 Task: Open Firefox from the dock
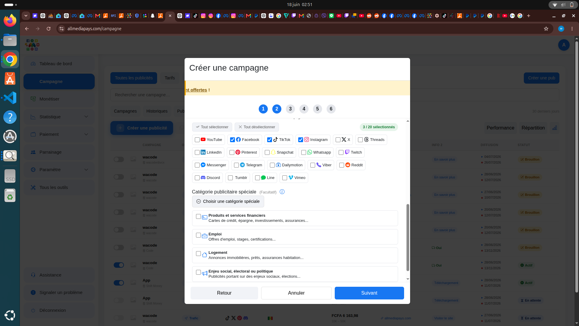10,21
